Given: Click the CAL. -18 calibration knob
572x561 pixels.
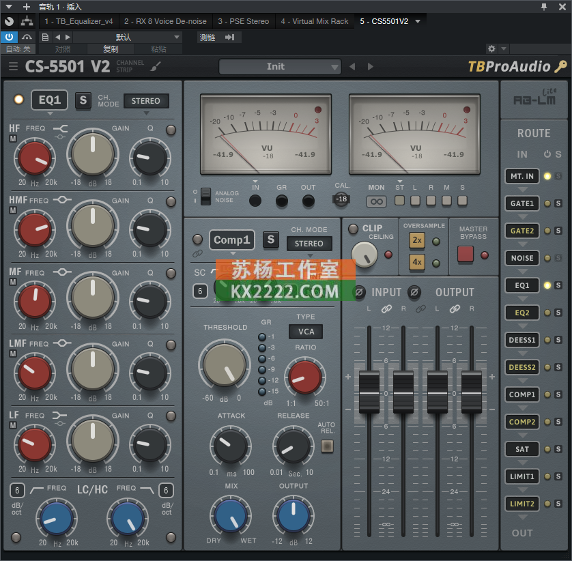Looking at the screenshot, I should click(341, 199).
